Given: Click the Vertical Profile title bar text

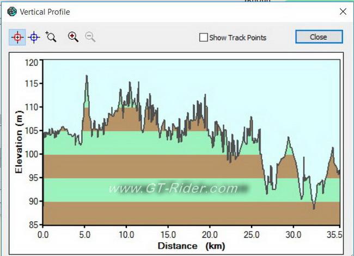Looking at the screenshot, I should click(x=45, y=11).
